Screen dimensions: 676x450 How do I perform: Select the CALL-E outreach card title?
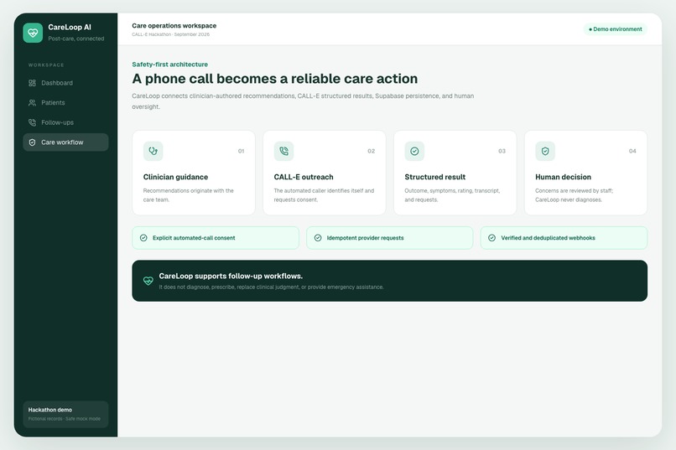(304, 177)
